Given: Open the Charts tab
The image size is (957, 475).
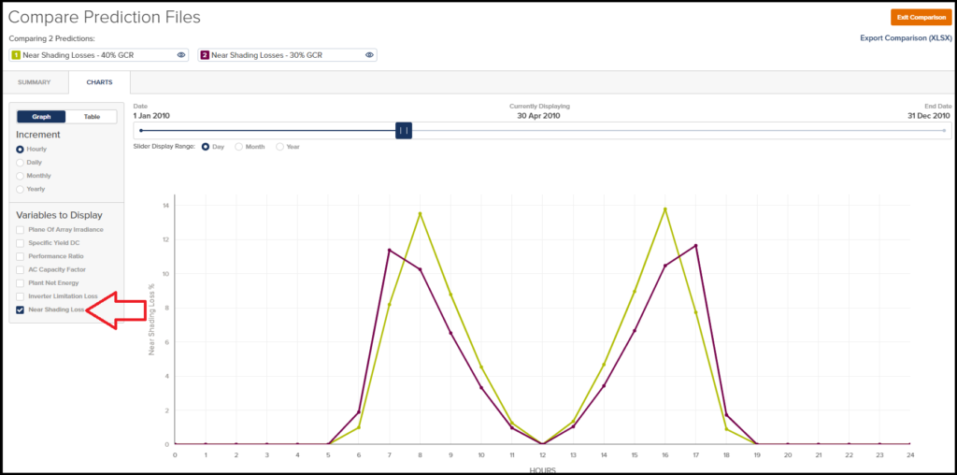Looking at the screenshot, I should pos(99,81).
